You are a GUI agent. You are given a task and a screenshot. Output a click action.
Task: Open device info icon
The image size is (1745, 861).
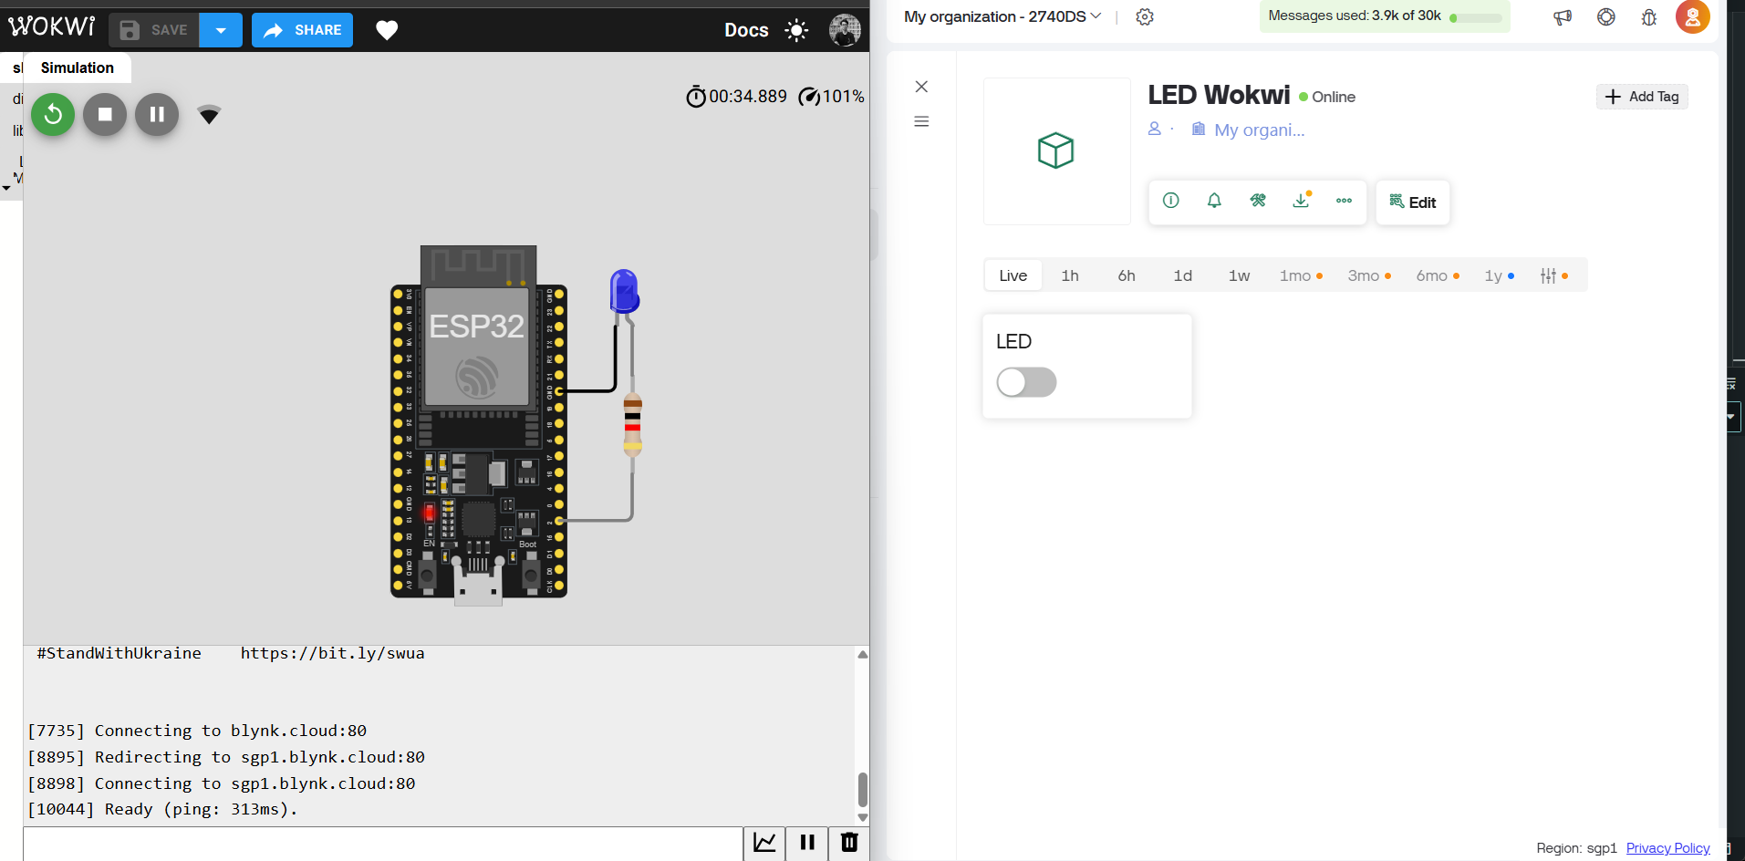(x=1171, y=201)
